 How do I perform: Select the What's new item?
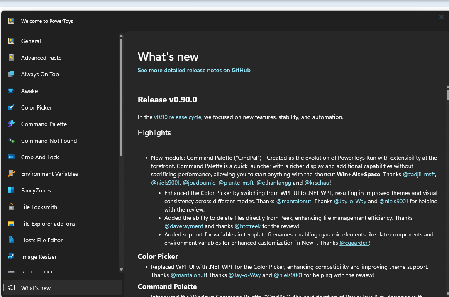tap(62, 287)
